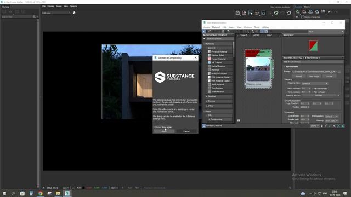
Task: Click the magnifier zoom icon in Slate editor status bar
Action: (326, 126)
